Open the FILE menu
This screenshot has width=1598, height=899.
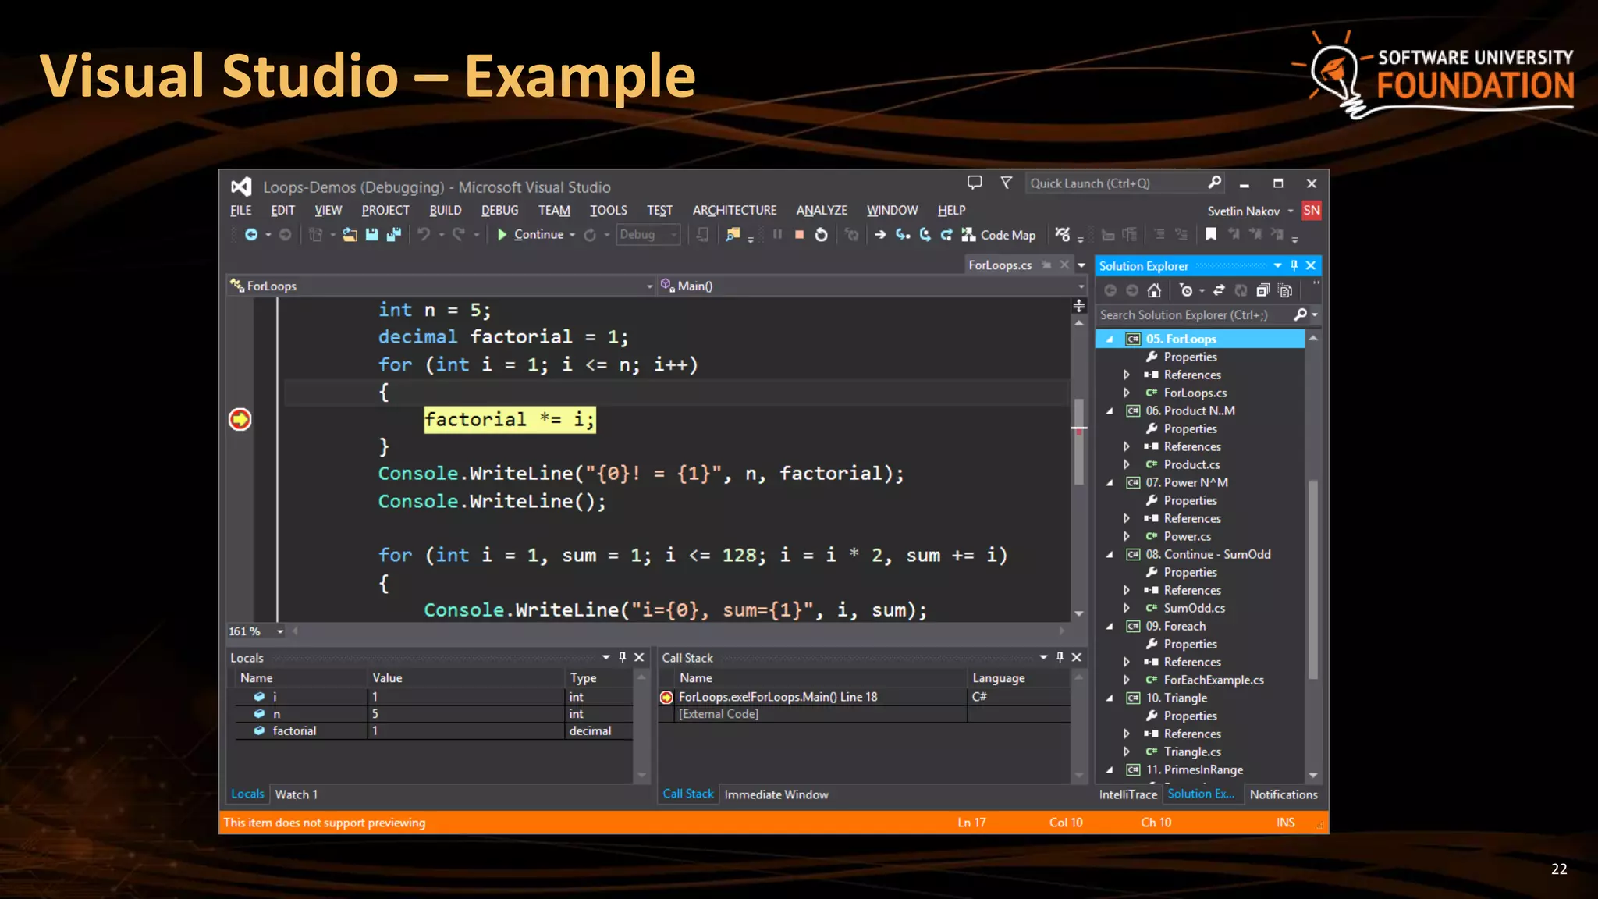pos(241,211)
